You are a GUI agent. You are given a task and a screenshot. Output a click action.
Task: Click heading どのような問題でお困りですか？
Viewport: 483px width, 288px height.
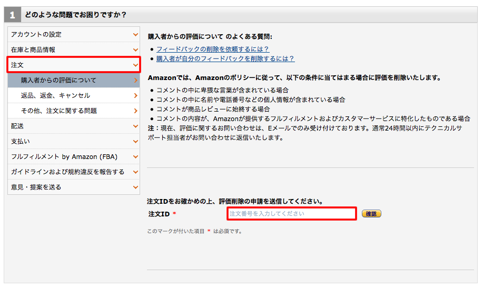76,15
